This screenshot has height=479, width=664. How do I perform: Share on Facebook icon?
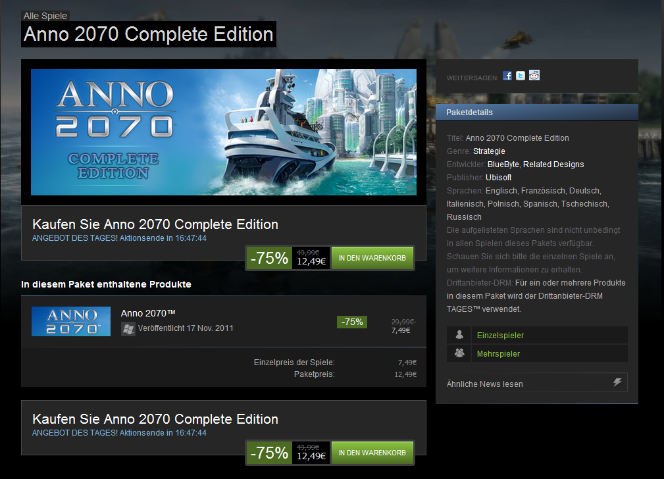[507, 76]
